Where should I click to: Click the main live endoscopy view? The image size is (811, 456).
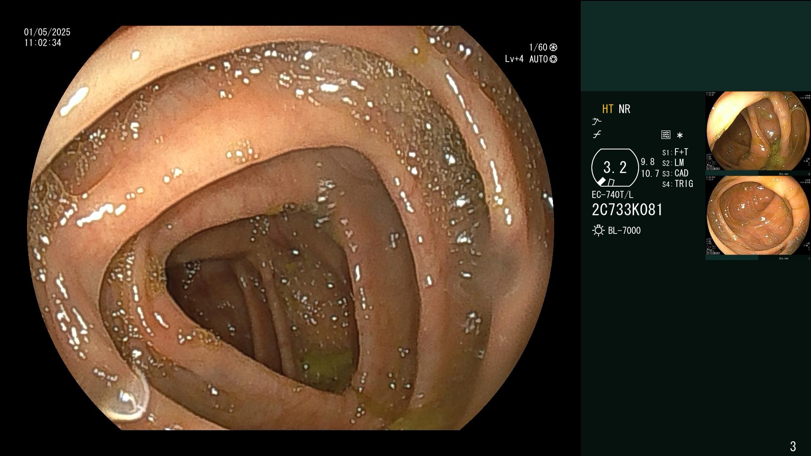(x=291, y=228)
